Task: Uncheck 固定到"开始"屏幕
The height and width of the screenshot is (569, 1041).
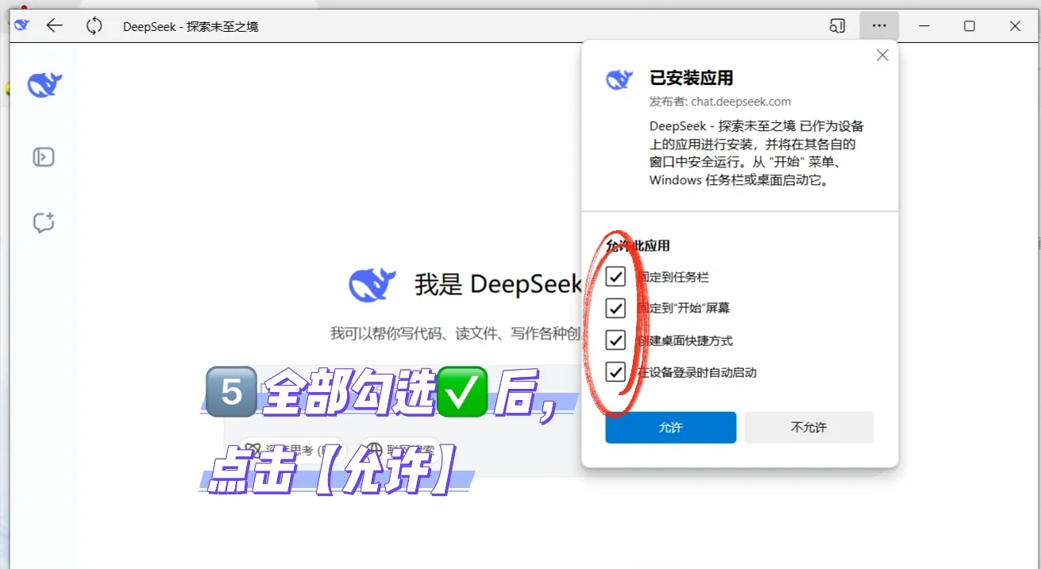Action: pos(616,308)
